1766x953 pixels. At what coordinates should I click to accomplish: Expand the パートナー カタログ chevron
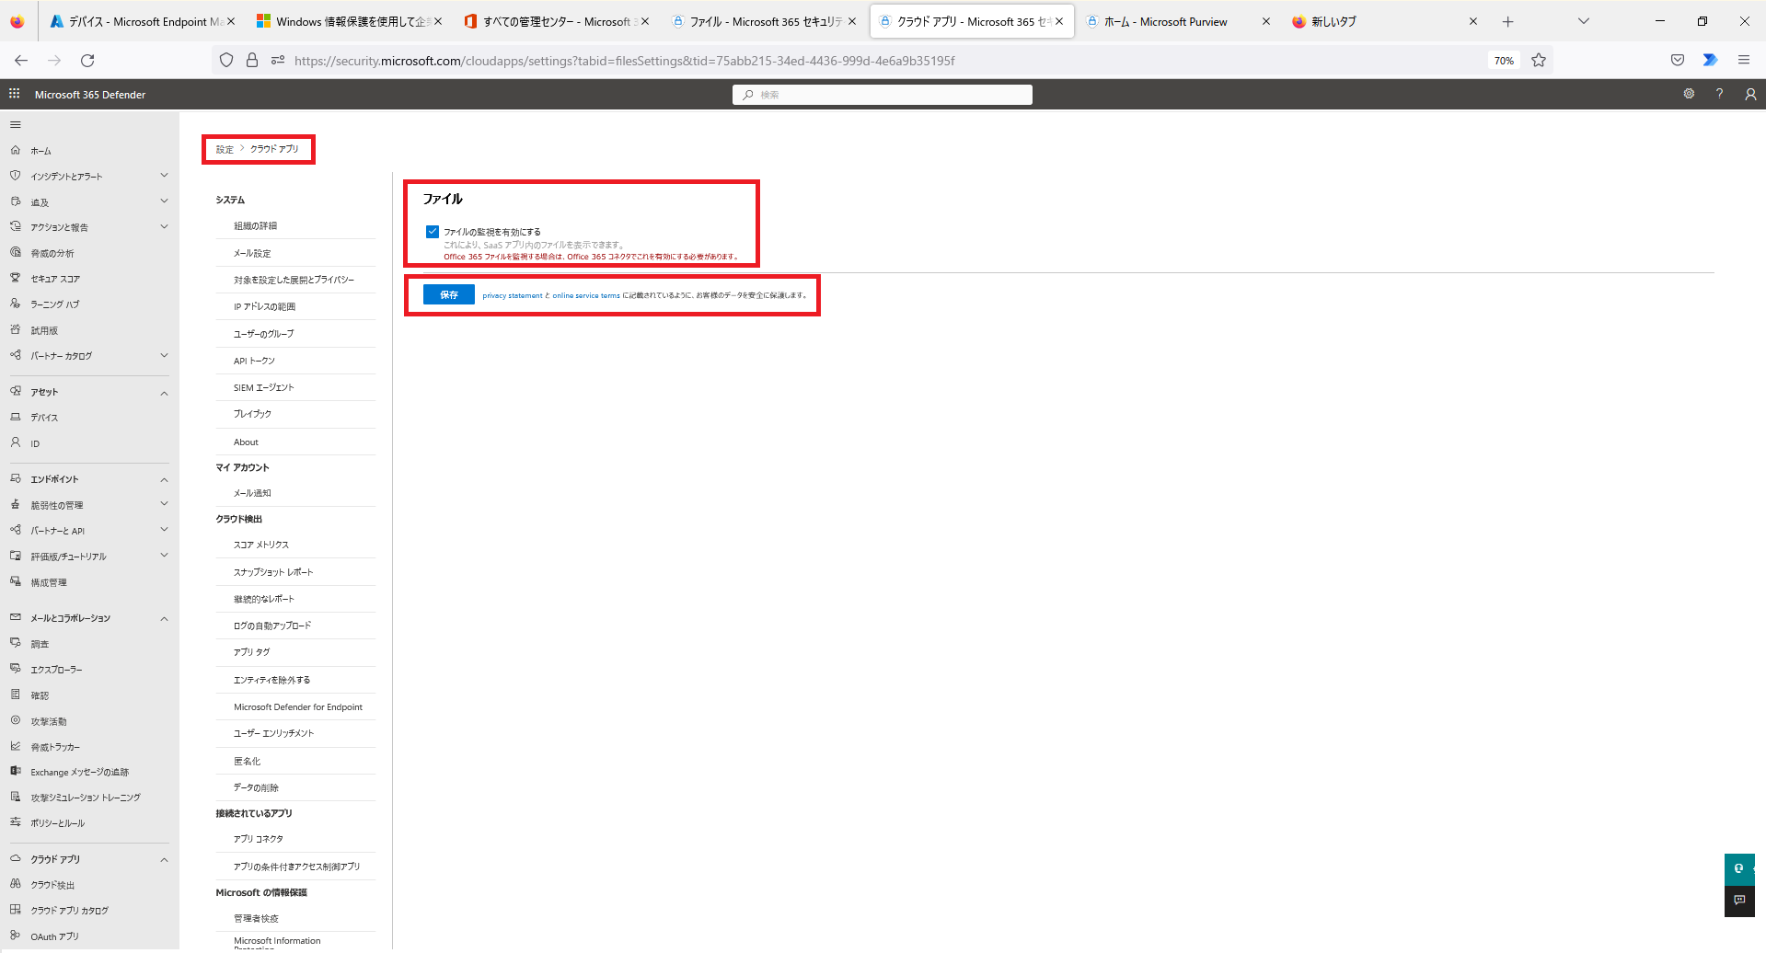(x=164, y=355)
